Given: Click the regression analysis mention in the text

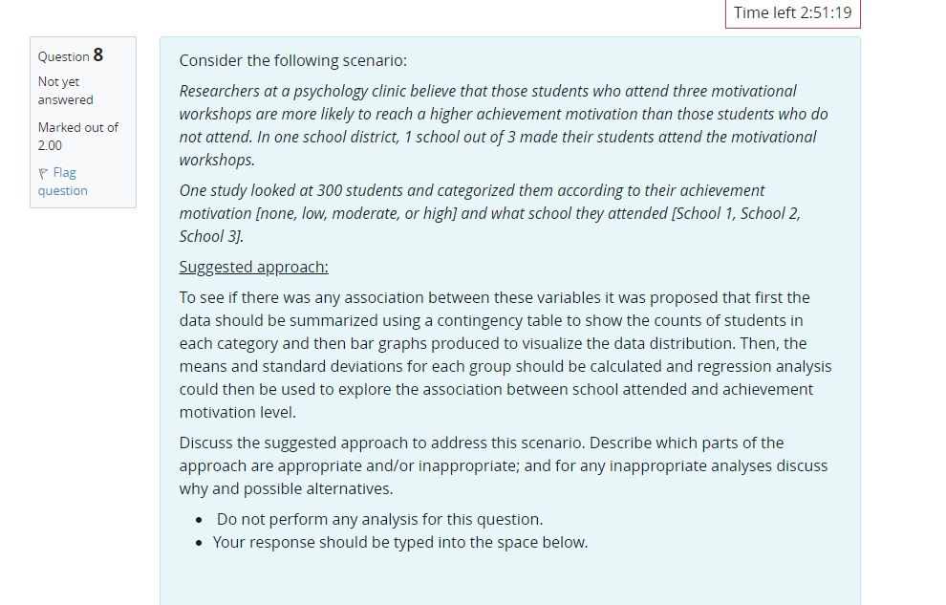Looking at the screenshot, I should (x=784, y=366).
